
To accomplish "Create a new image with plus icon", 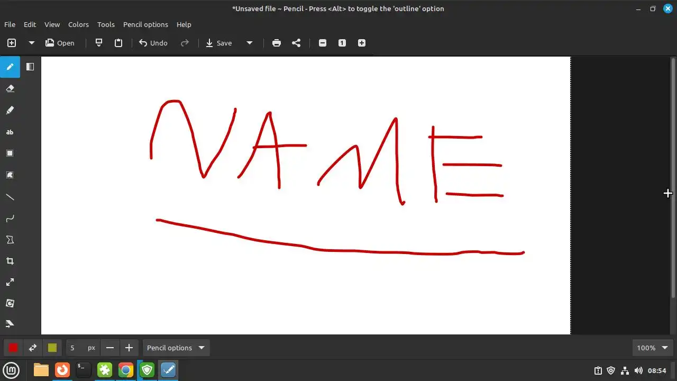I will [x=12, y=43].
